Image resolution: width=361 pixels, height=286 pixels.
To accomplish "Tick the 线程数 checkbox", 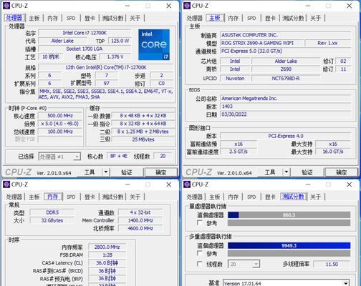I will coord(200,264).
